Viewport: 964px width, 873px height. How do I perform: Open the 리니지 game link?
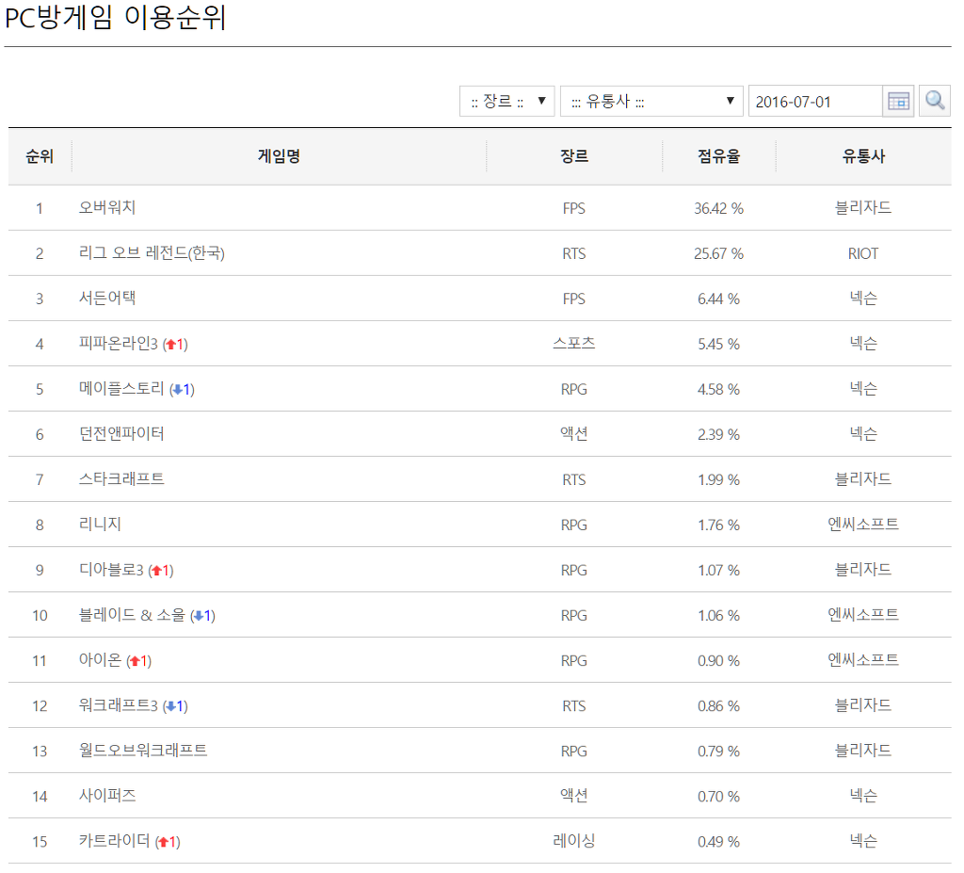coord(99,525)
